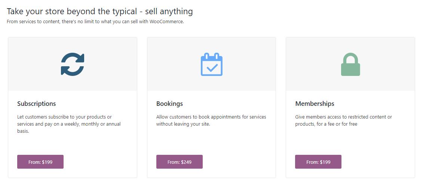Open the Memberships extension title
The width and height of the screenshot is (423, 181).
pos(315,104)
